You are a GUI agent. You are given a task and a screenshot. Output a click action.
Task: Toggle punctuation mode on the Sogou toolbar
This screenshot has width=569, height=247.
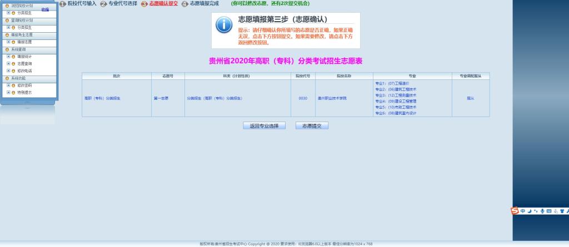[x=535, y=211]
